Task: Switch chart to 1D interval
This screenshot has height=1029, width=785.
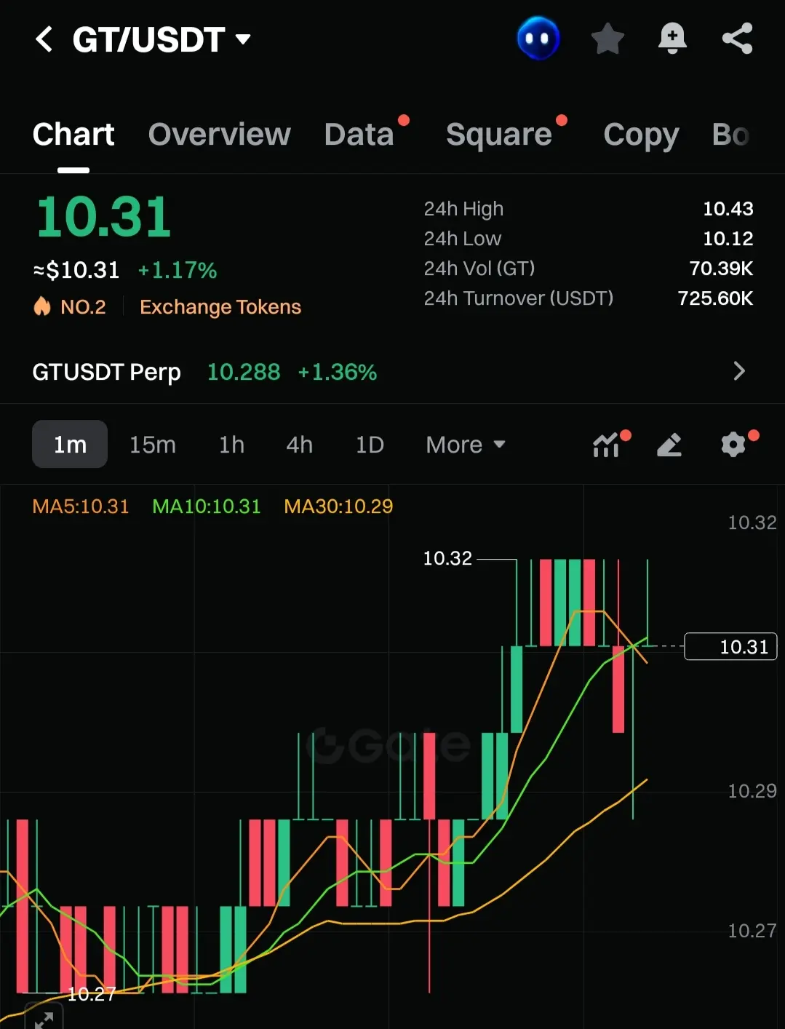Action: tap(370, 445)
